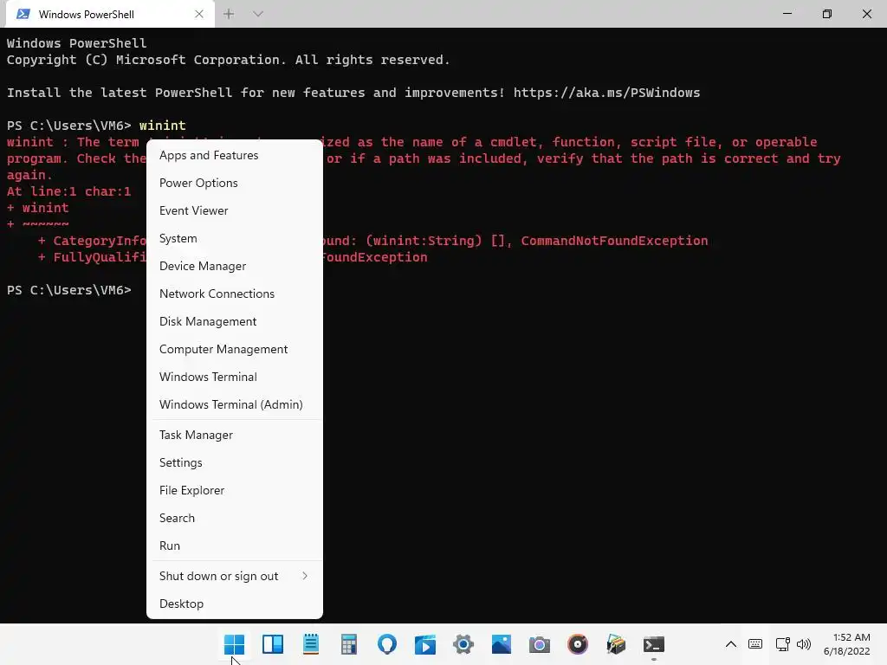Choose the Windows Terminal menu entry
This screenshot has height=665, width=887.
tap(234, 377)
